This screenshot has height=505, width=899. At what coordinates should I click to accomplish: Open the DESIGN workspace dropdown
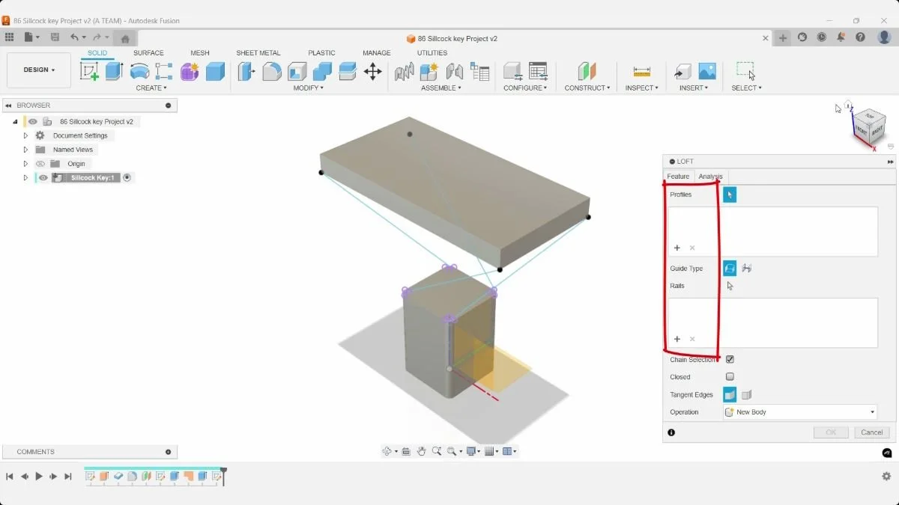39,70
